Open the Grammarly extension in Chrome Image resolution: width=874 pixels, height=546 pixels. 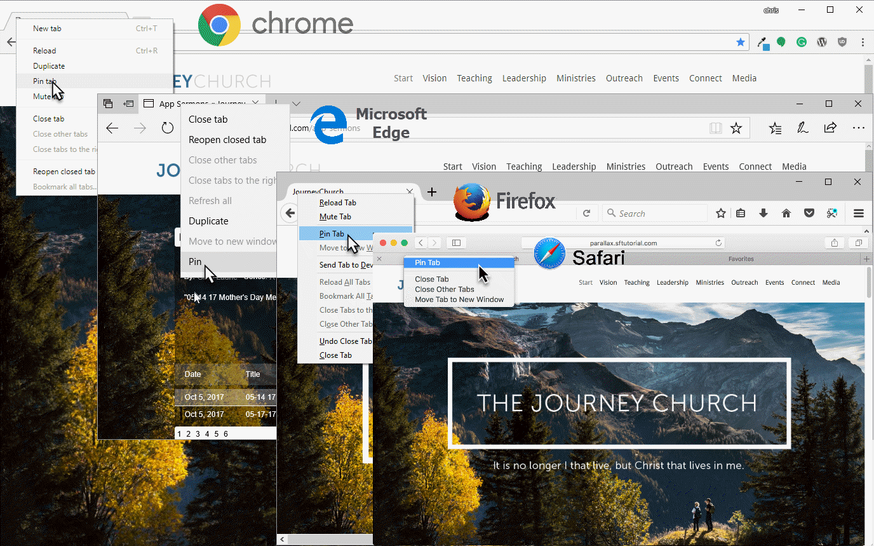(x=802, y=42)
